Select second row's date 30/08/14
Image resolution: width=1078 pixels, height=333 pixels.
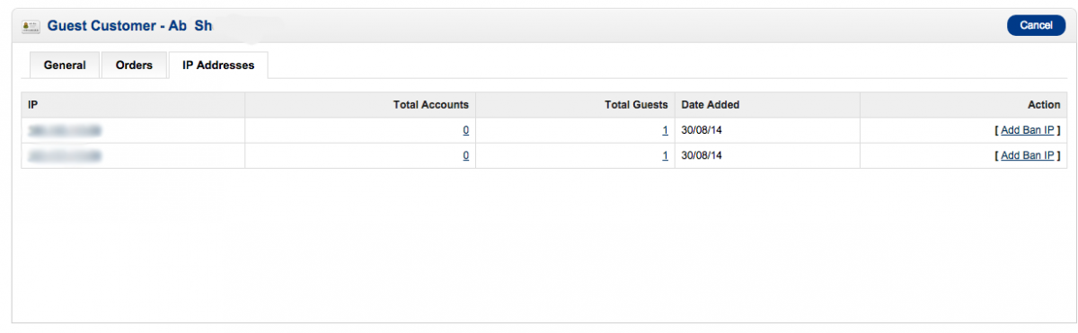pos(702,155)
